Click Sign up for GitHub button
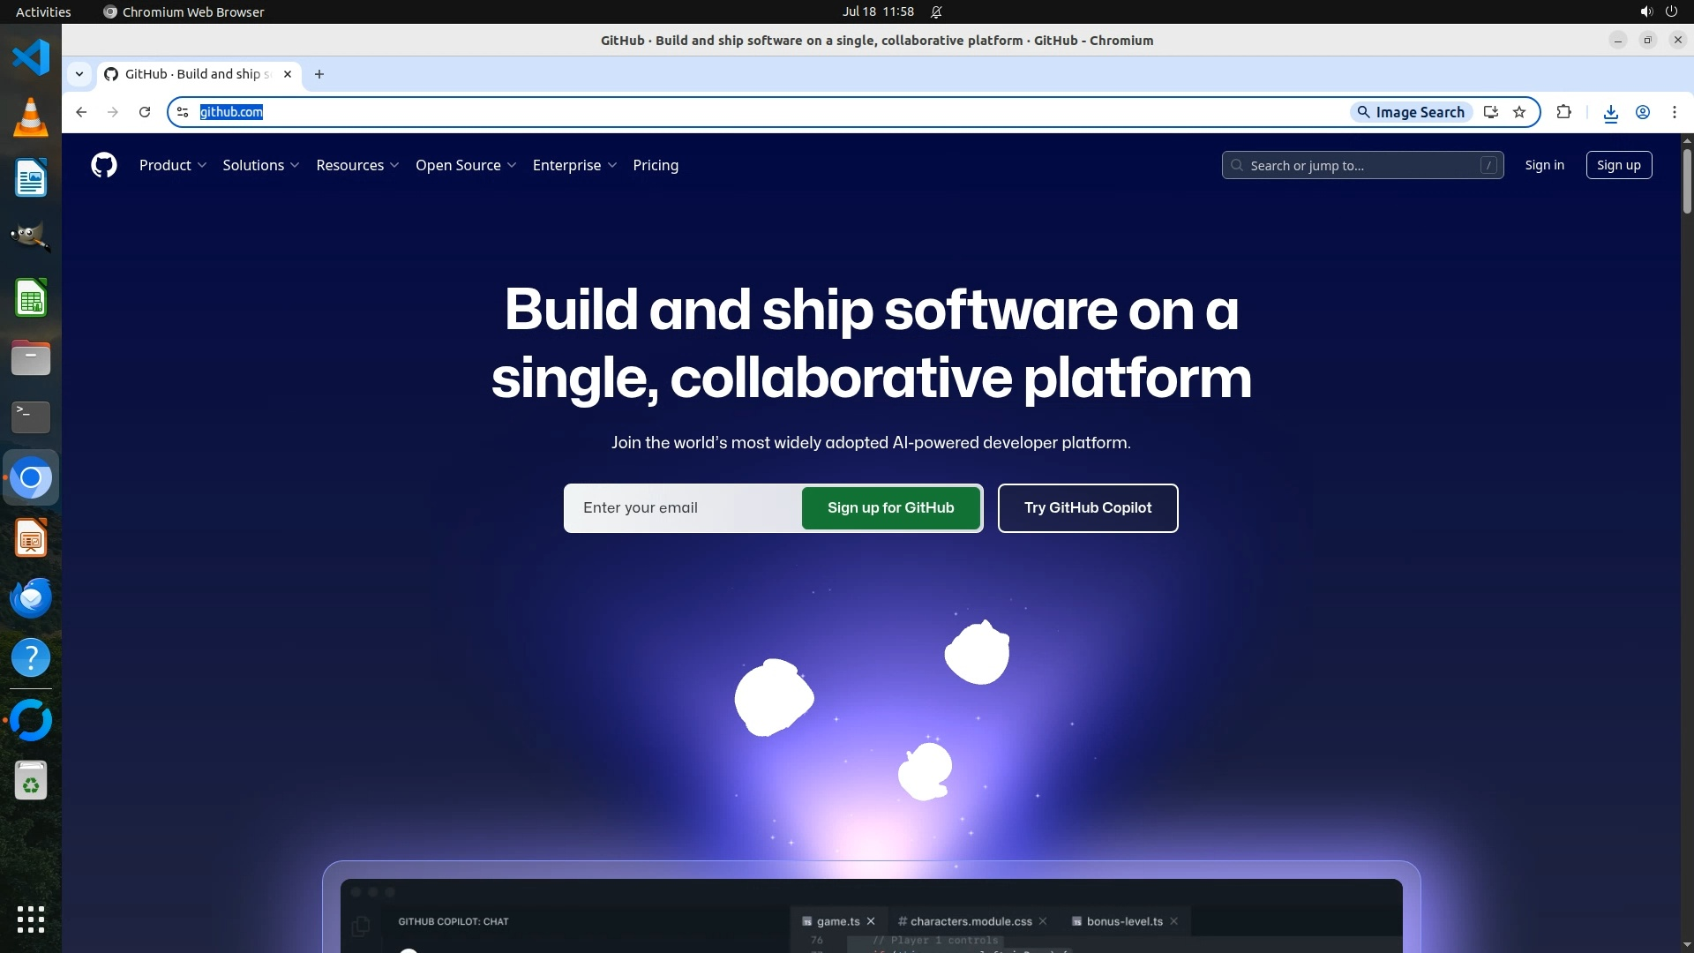This screenshot has width=1694, height=953. [x=890, y=507]
